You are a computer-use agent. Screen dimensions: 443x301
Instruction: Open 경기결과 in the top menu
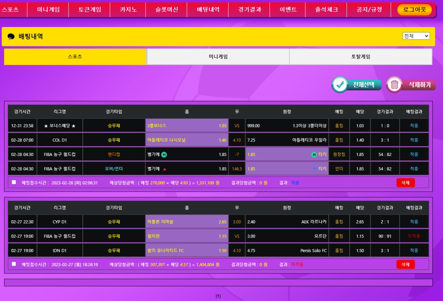tap(249, 10)
